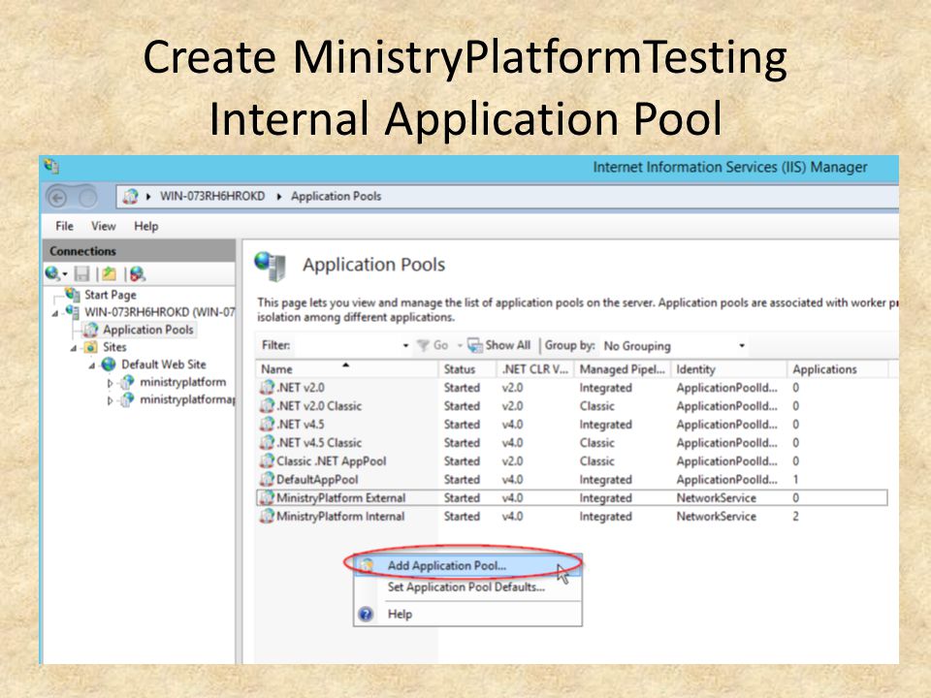This screenshot has height=698, width=931.
Task: Sort by Managed Pipel... column header
Action: coord(623,369)
